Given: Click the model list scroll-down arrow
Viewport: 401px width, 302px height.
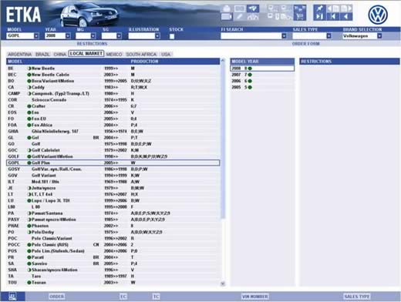Looking at the screenshot, I should coord(223,284).
